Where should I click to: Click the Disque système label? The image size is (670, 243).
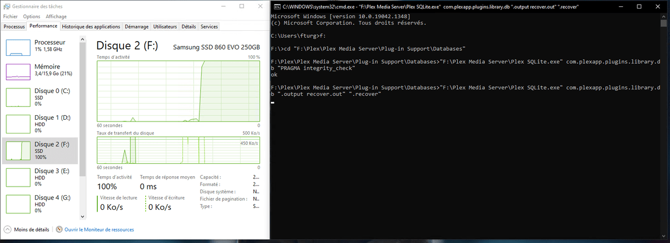point(217,192)
